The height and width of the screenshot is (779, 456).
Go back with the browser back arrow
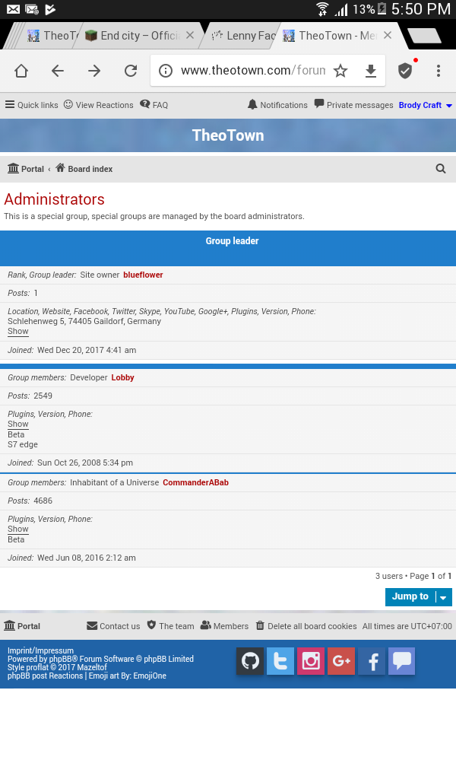pyautogui.click(x=58, y=71)
